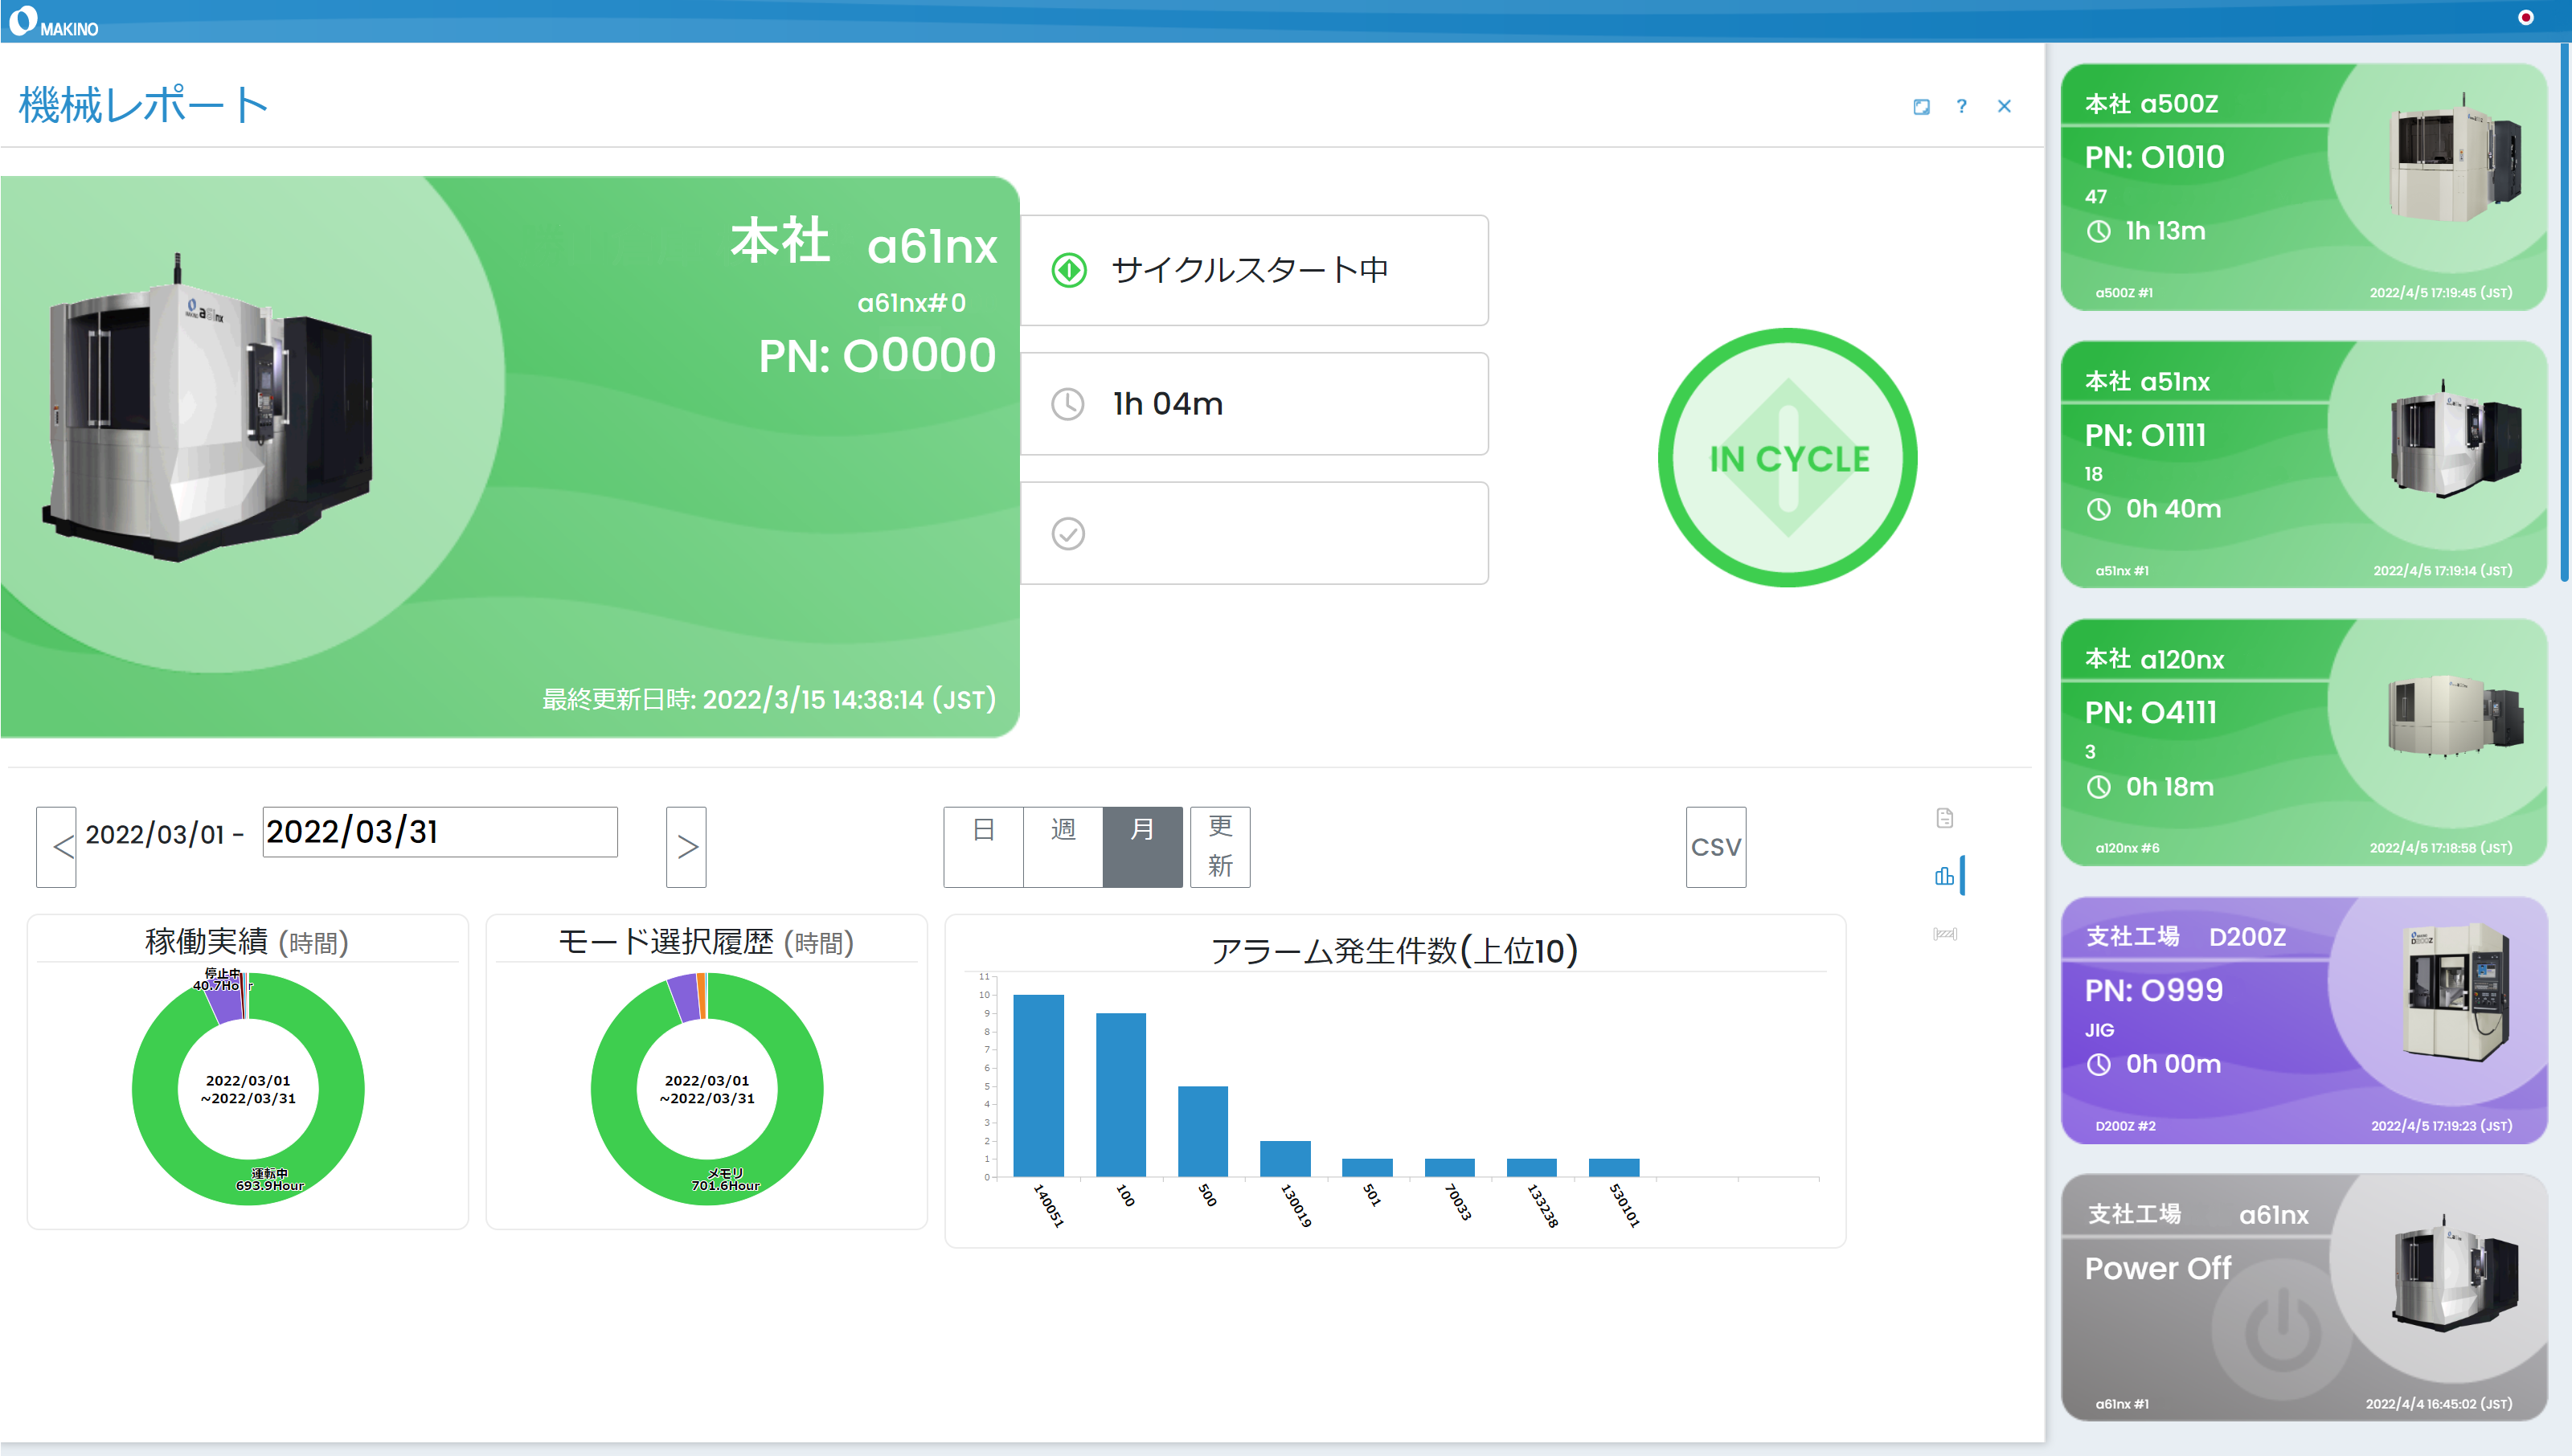Switch to monthly (月) view
This screenshot has height=1456, width=2572.
point(1143,847)
